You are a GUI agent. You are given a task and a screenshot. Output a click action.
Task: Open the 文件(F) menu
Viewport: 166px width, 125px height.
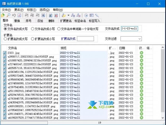tap(6, 10)
